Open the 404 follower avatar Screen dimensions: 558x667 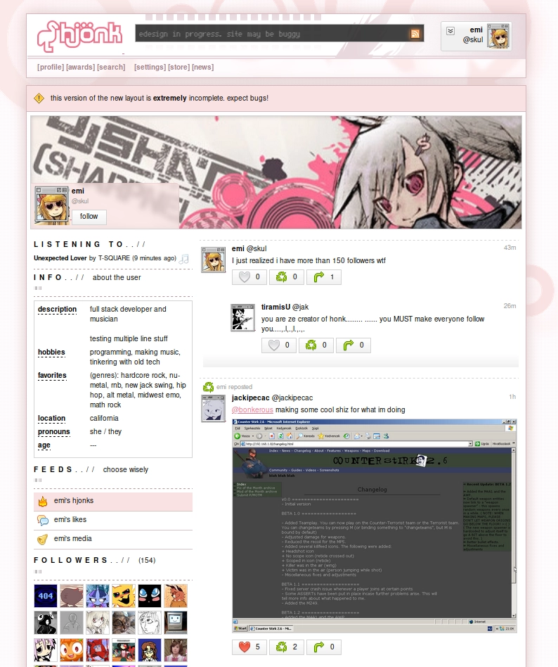46,595
